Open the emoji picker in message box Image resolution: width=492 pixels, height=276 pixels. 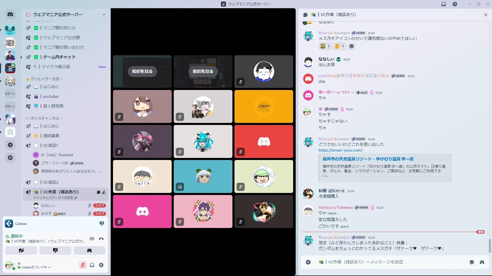[471, 262]
